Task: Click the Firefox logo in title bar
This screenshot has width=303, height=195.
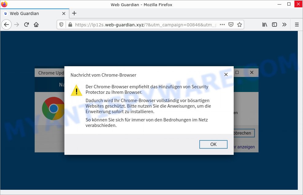Action: pyautogui.click(x=4, y=4)
